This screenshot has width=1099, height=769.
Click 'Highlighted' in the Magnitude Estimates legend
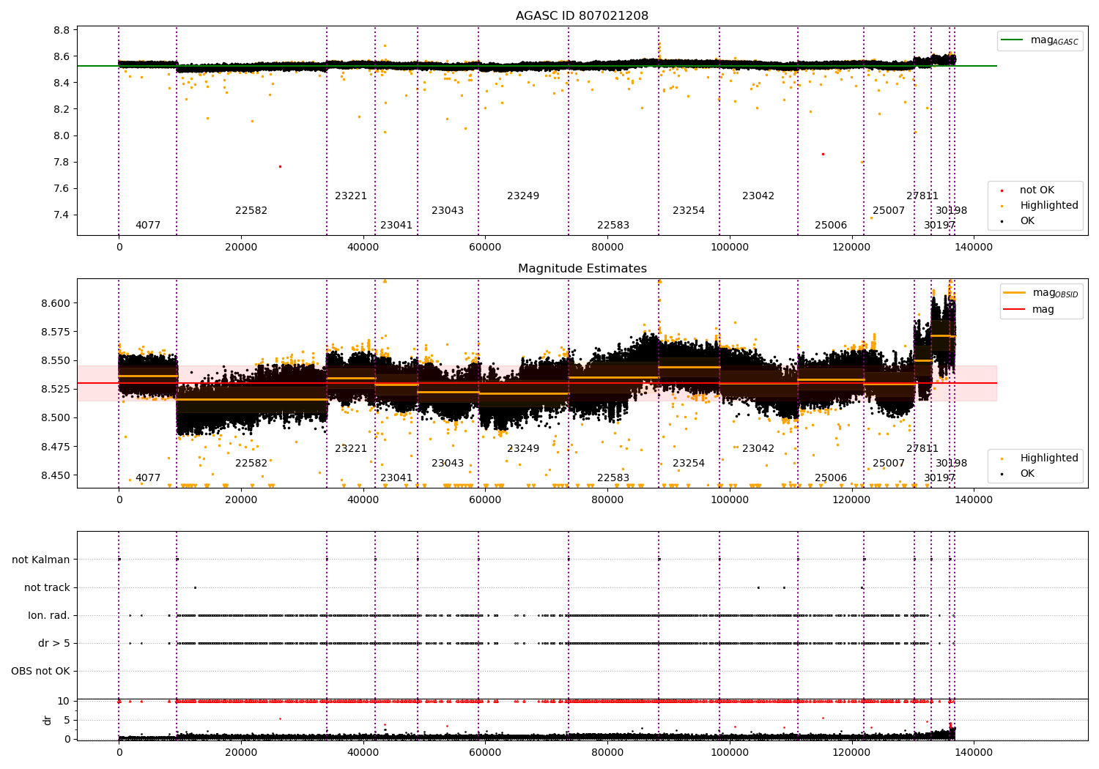tap(1049, 458)
